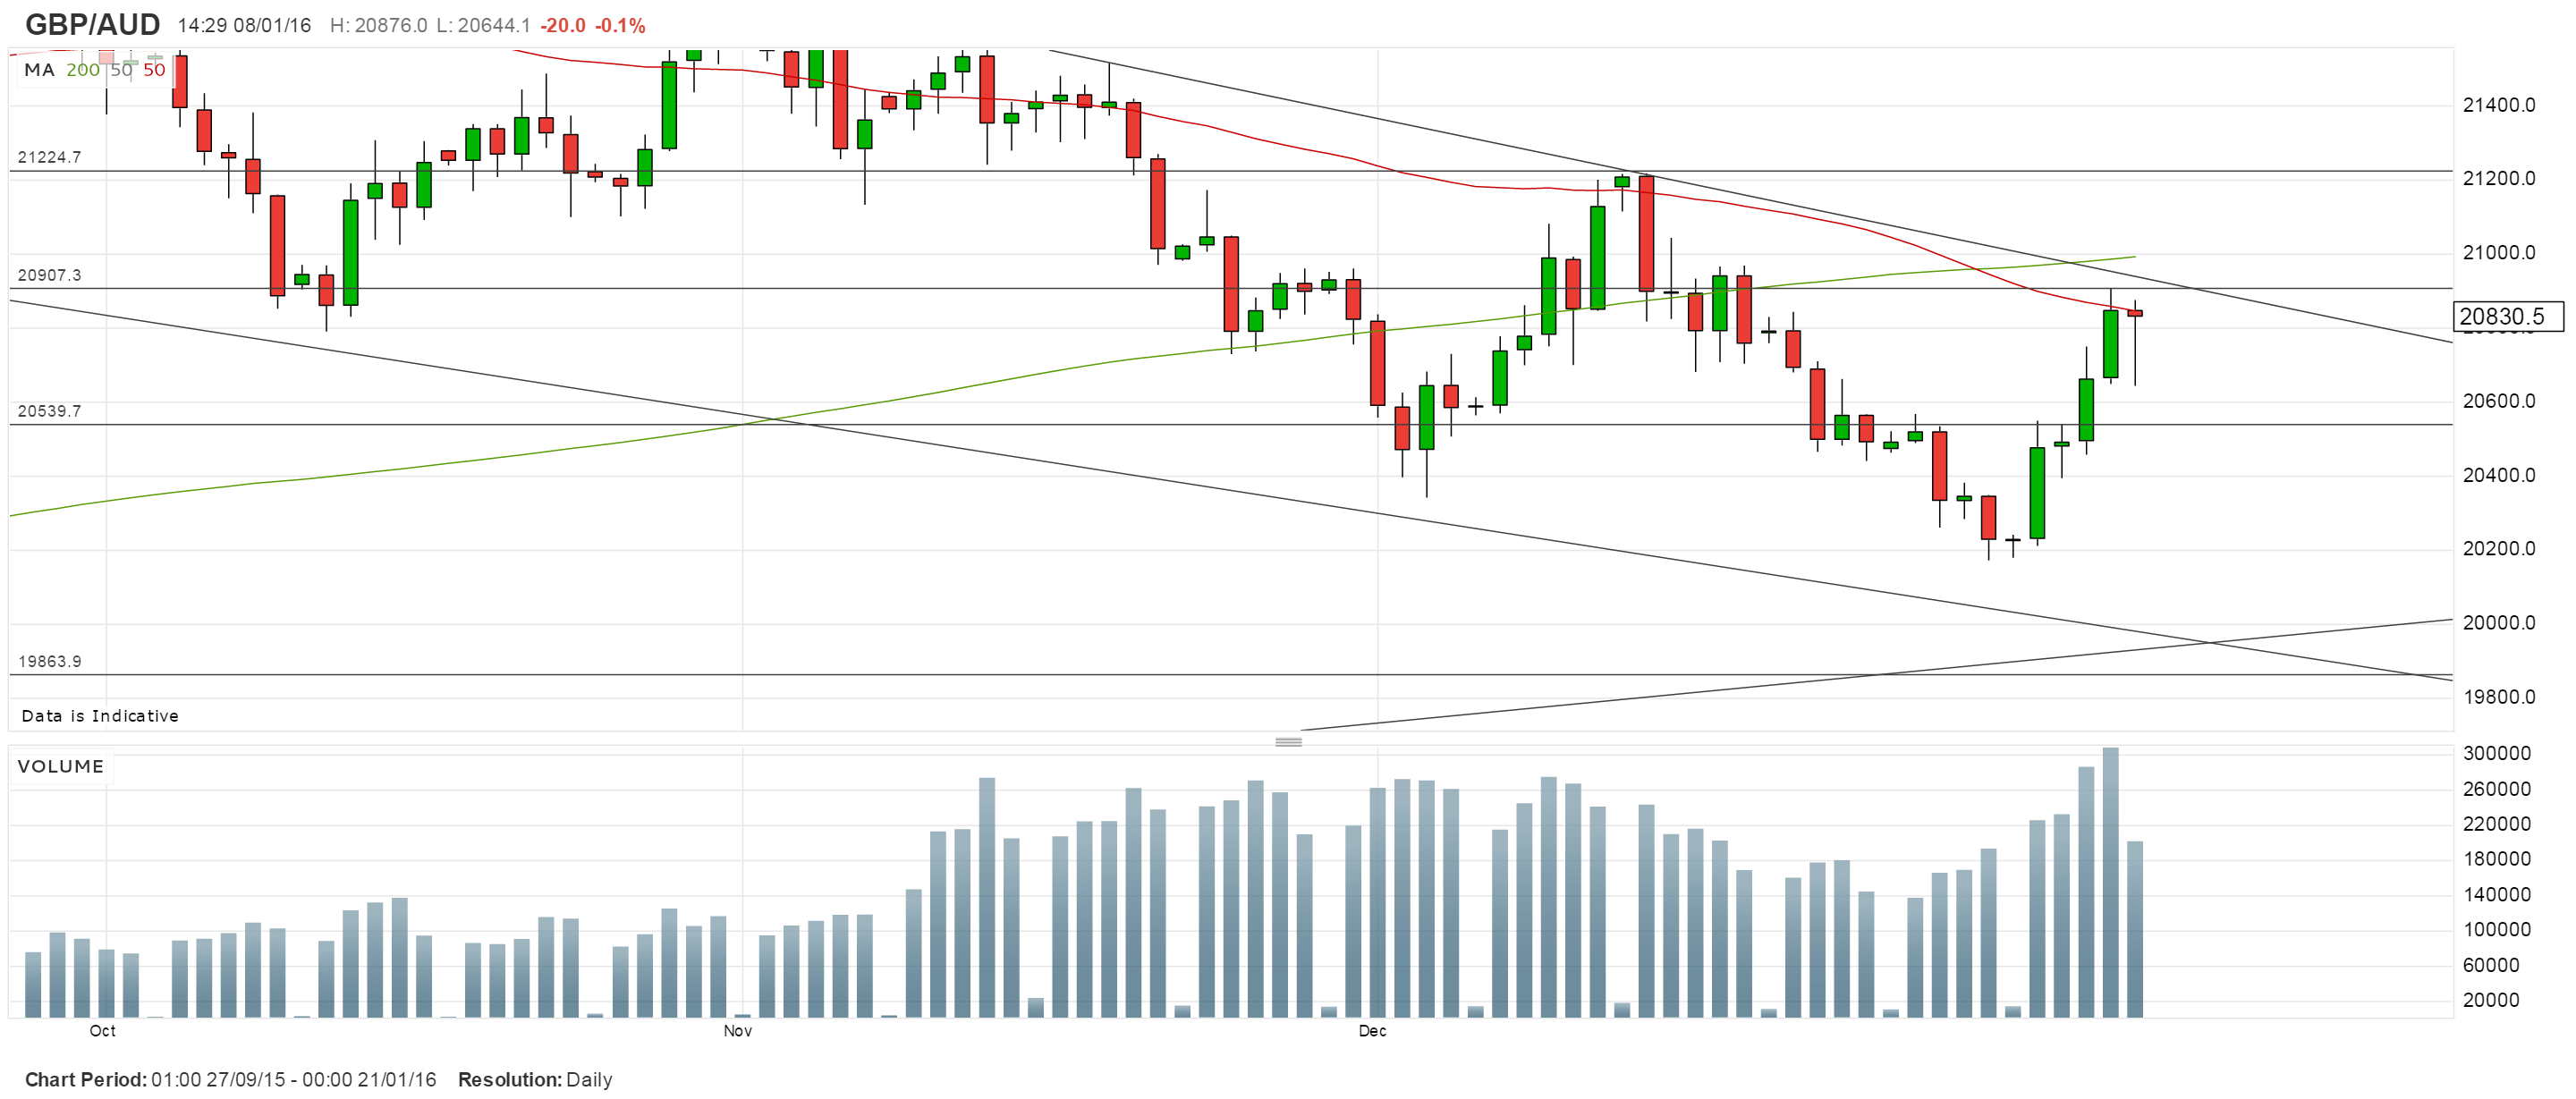Select the 21224.7 horizontal level label
The image size is (2576, 1099).
point(49,157)
